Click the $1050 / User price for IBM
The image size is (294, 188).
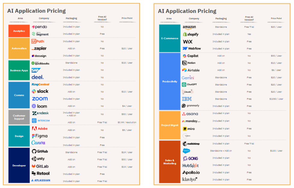click(x=276, y=99)
